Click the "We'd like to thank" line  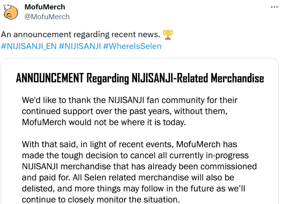click(x=130, y=100)
